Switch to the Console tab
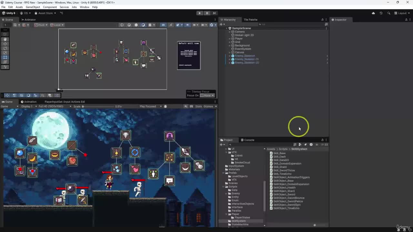413x232 pixels. pyautogui.click(x=247, y=140)
